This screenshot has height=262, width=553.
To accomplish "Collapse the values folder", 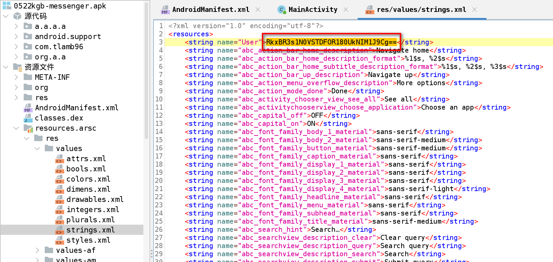I will 37,148.
